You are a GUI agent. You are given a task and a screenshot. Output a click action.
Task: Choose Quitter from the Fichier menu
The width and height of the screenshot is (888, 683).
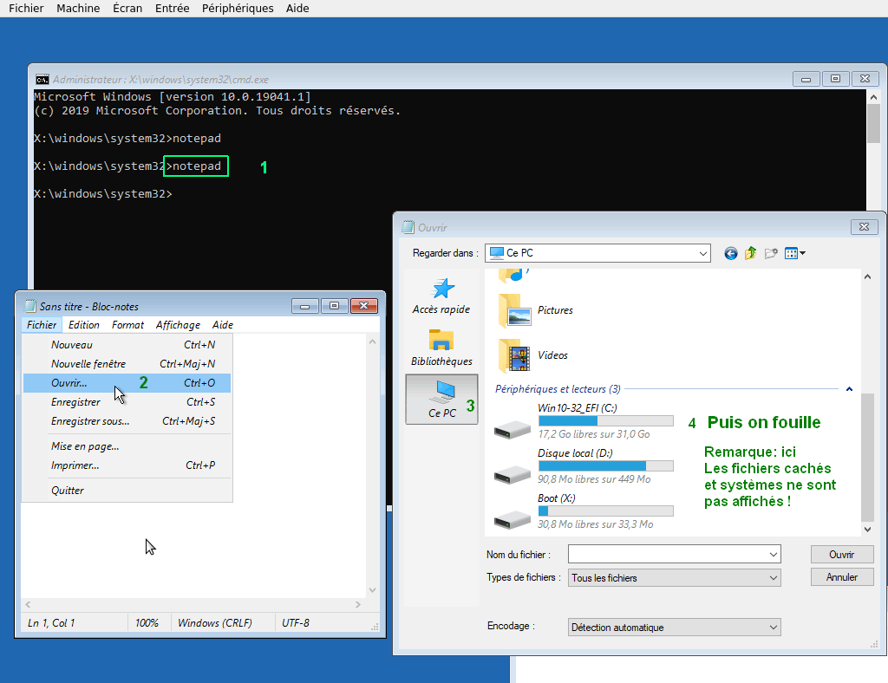point(127,491)
